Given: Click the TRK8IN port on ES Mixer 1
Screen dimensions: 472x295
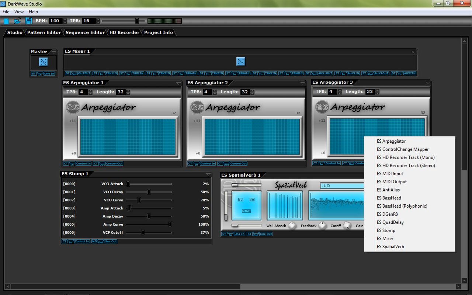Looking at the screenshot, I should point(297,73).
